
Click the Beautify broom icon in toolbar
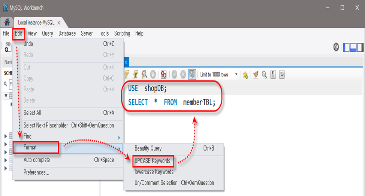[256, 75]
